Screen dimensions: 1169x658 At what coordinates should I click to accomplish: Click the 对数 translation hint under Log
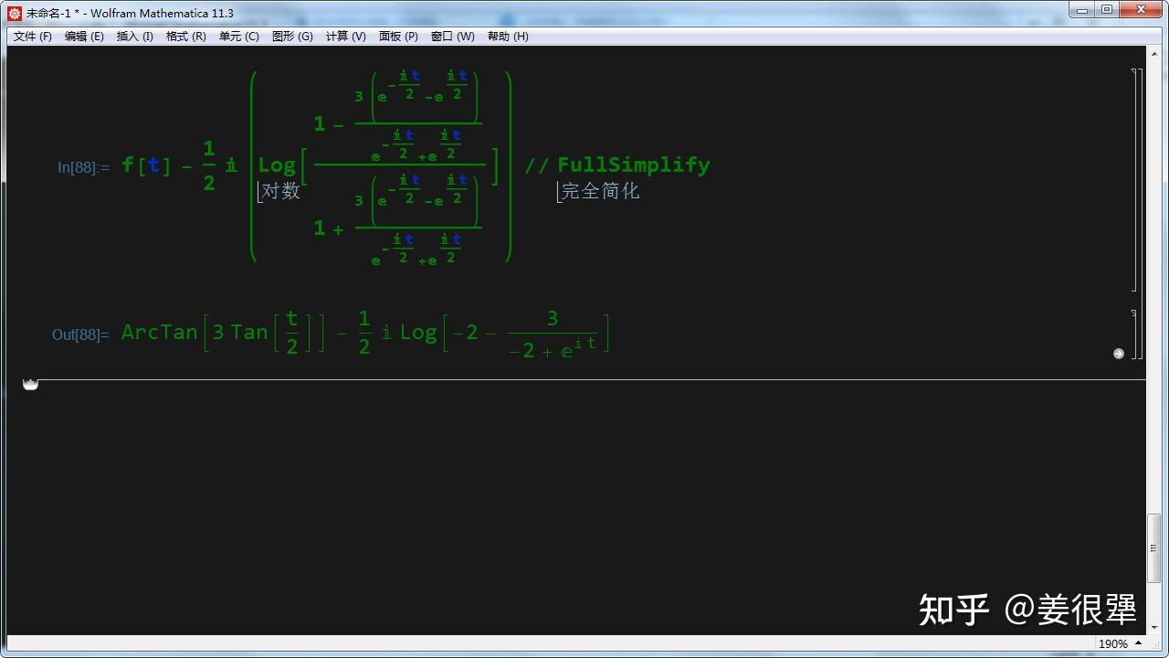click(x=281, y=191)
